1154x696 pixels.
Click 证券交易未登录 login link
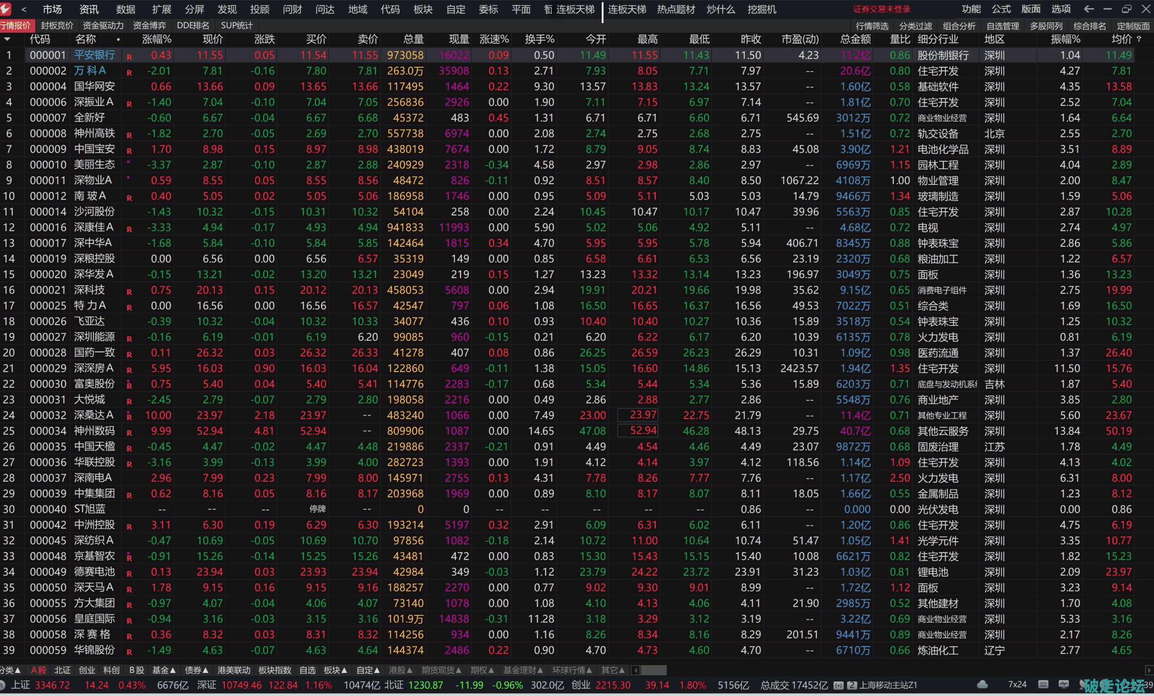pyautogui.click(x=881, y=10)
